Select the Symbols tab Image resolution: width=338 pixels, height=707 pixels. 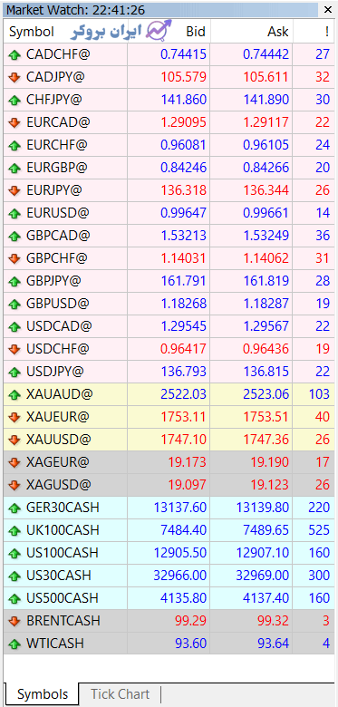pyautogui.click(x=43, y=694)
